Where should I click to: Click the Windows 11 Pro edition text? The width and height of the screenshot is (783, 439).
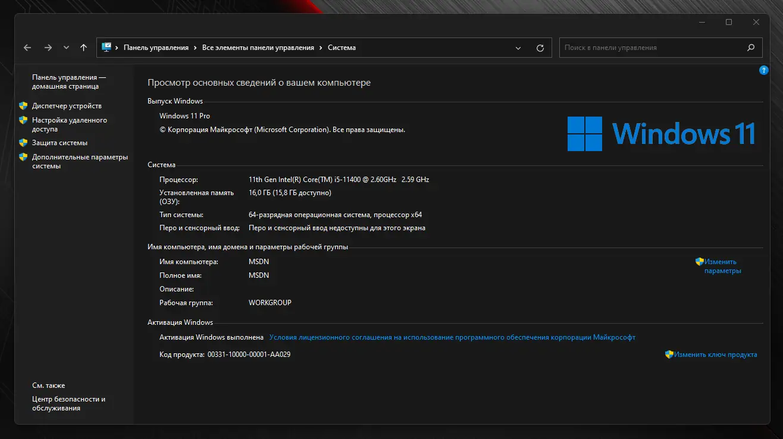coord(184,116)
